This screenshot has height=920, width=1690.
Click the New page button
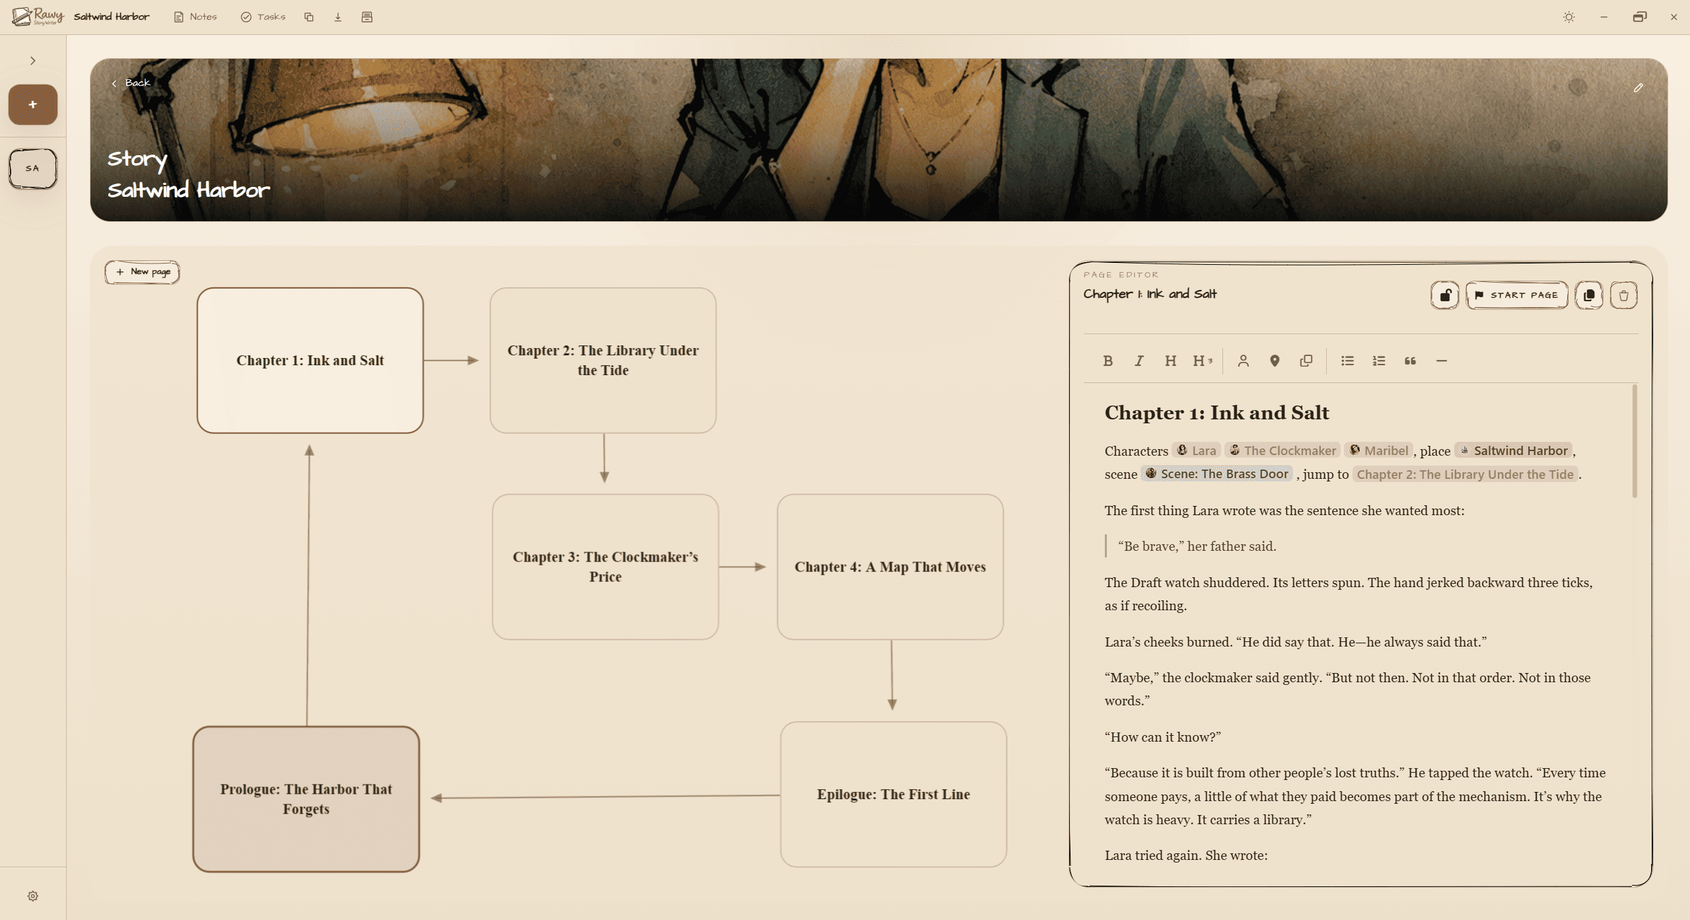point(143,272)
